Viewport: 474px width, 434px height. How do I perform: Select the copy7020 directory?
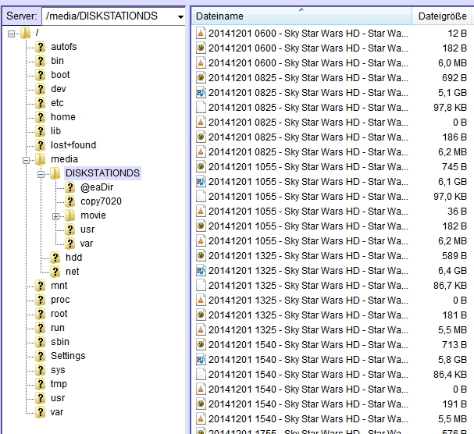(101, 201)
